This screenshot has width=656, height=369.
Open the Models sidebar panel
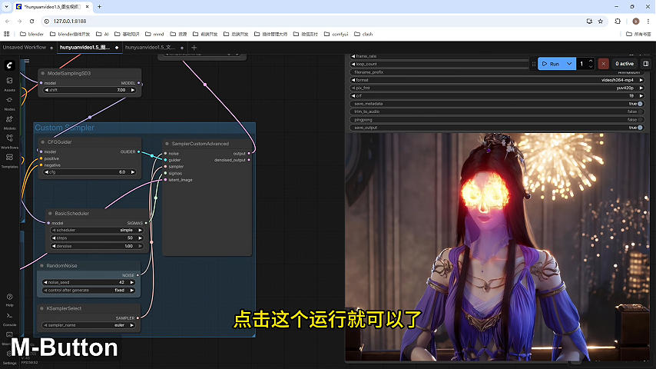click(9, 122)
